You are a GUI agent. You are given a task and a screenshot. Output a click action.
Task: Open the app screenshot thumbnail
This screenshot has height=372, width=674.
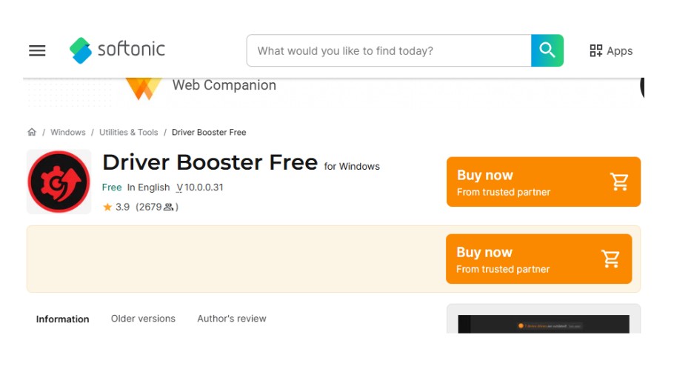pyautogui.click(x=543, y=323)
